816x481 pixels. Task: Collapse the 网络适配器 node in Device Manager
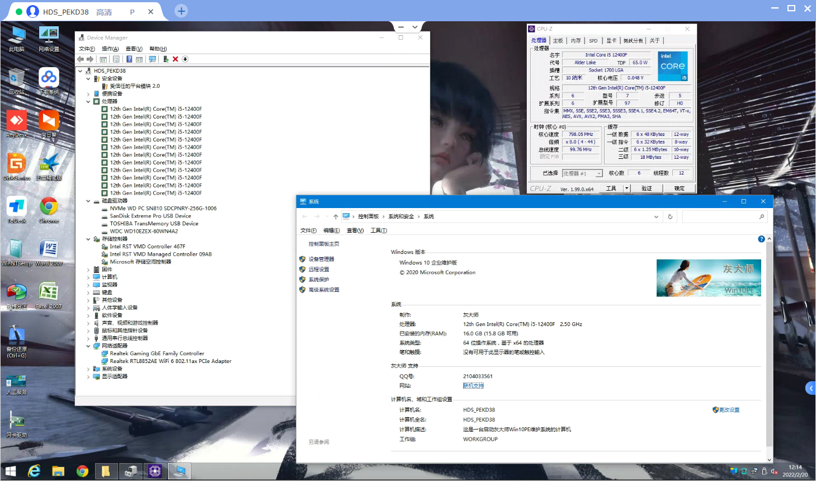(x=88, y=346)
